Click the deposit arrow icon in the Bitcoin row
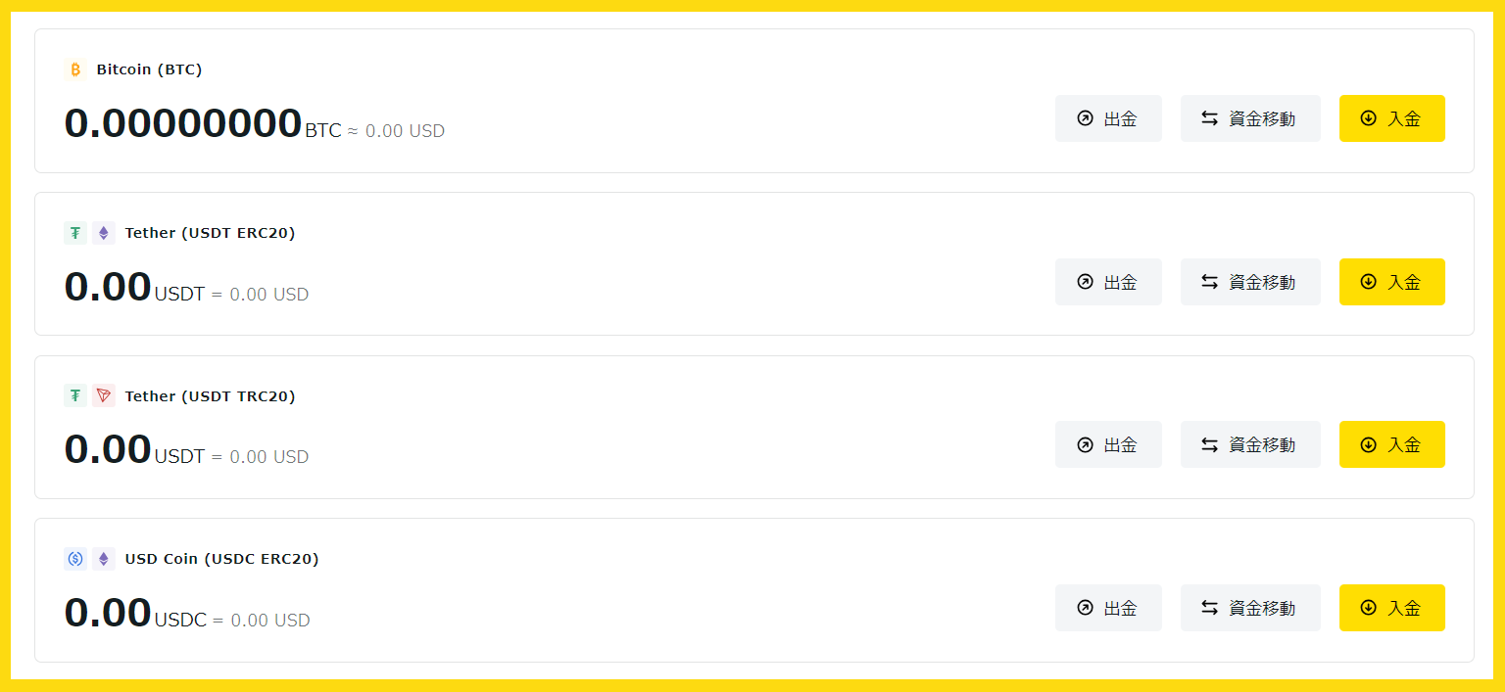 (1369, 118)
